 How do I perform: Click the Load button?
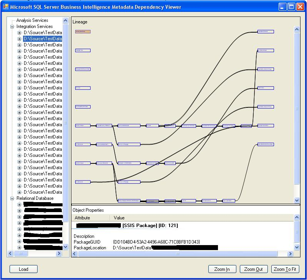pos(23,269)
